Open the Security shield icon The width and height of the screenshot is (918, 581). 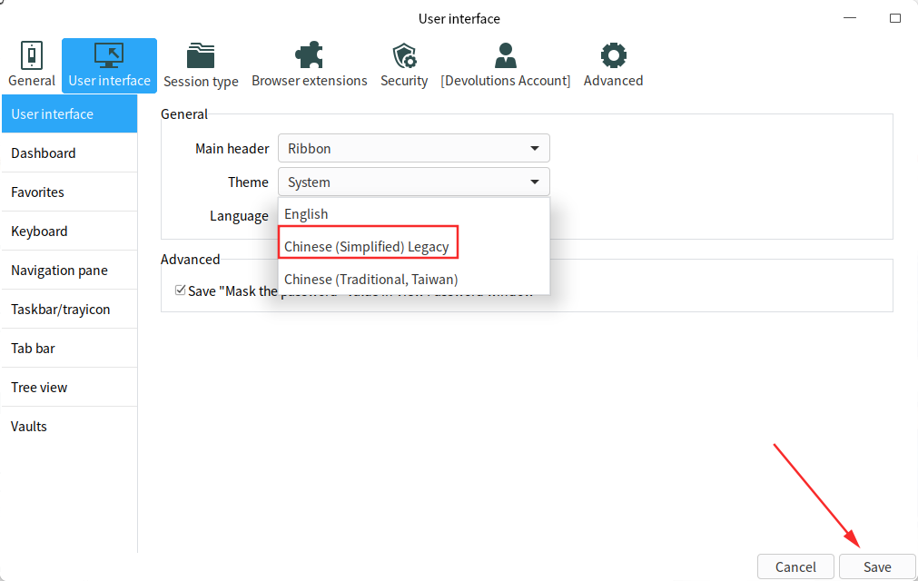(404, 56)
